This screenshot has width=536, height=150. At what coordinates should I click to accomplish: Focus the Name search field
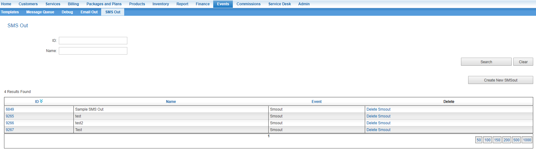[x=93, y=51]
